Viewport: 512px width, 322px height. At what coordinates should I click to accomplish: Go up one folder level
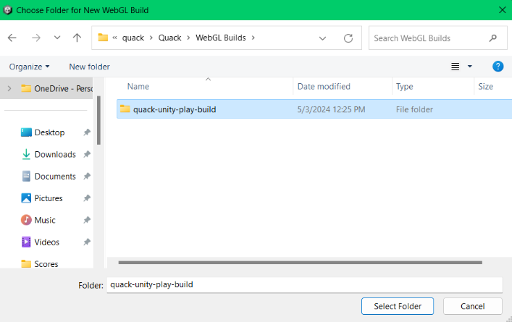click(77, 38)
